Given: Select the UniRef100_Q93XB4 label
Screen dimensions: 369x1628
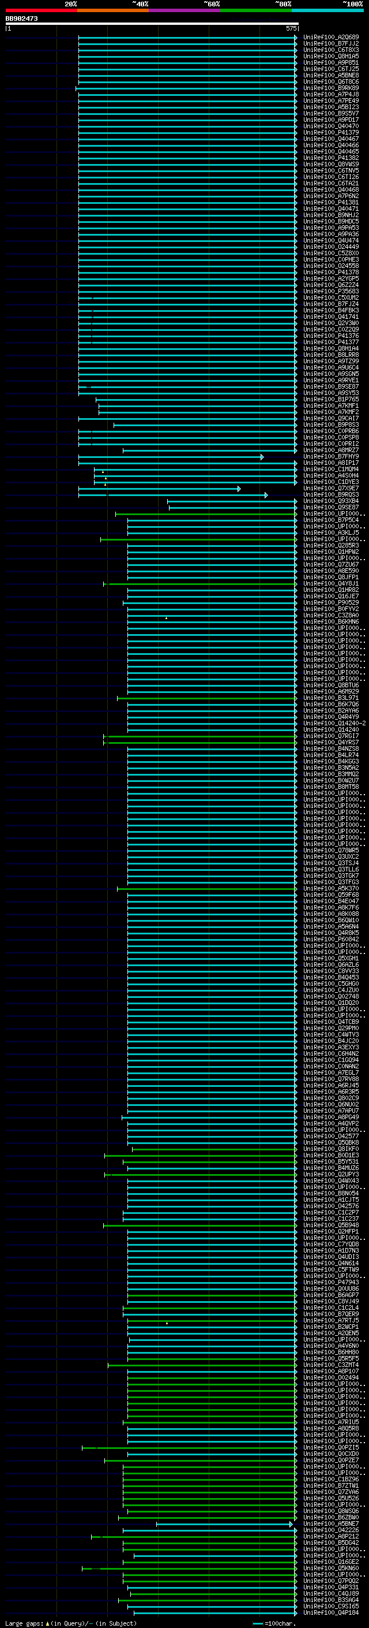Looking at the screenshot, I should [x=331, y=501].
